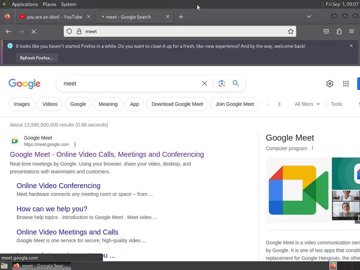
Task: Close the meet - Google Search tab
Action: click(168, 17)
